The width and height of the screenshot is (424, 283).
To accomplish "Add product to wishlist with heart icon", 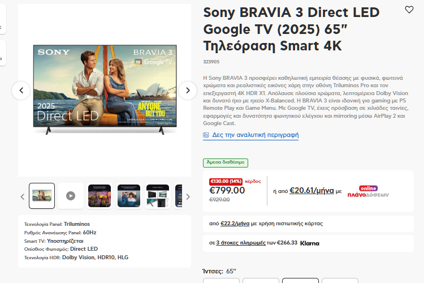I will 409,10.
